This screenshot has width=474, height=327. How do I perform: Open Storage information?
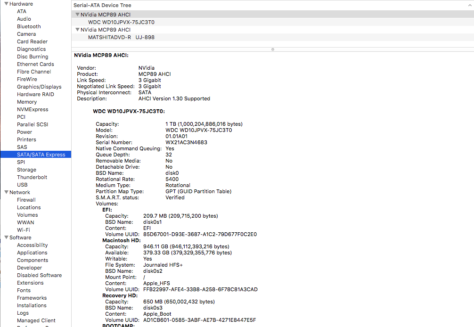(x=26, y=170)
